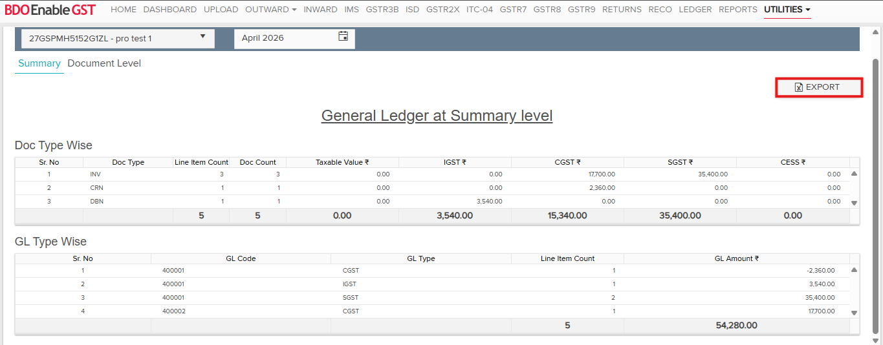Open the GSTR9 menu item
The height and width of the screenshot is (345, 883).
tap(582, 10)
